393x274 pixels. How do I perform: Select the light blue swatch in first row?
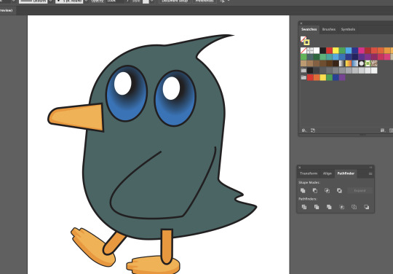[349, 50]
